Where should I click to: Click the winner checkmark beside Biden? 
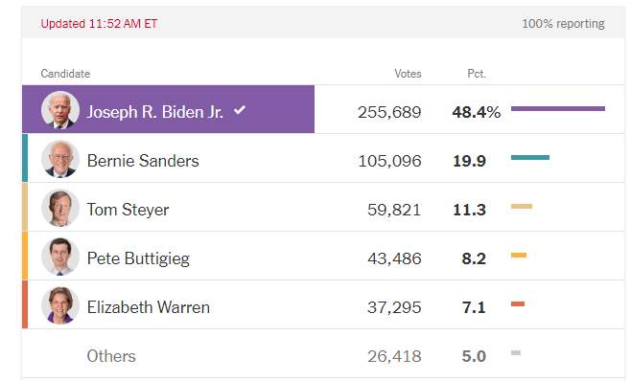pyautogui.click(x=240, y=110)
